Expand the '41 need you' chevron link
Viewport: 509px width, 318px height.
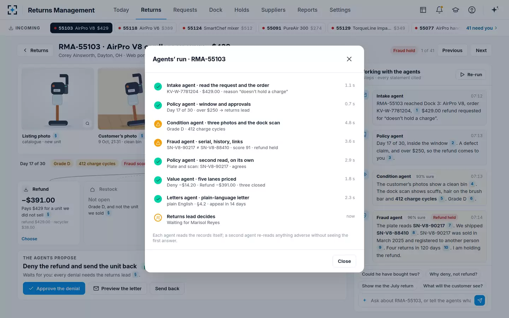coord(482,28)
